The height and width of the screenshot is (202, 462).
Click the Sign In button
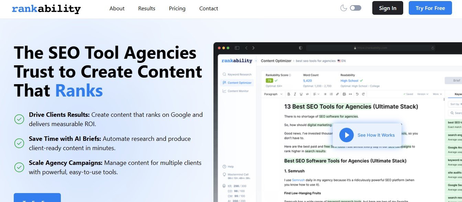tap(387, 8)
